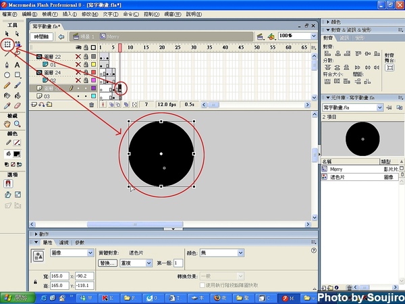Switch to the 濾鏡 (Filters) tab
This screenshot has width=405, height=304.
(x=64, y=242)
